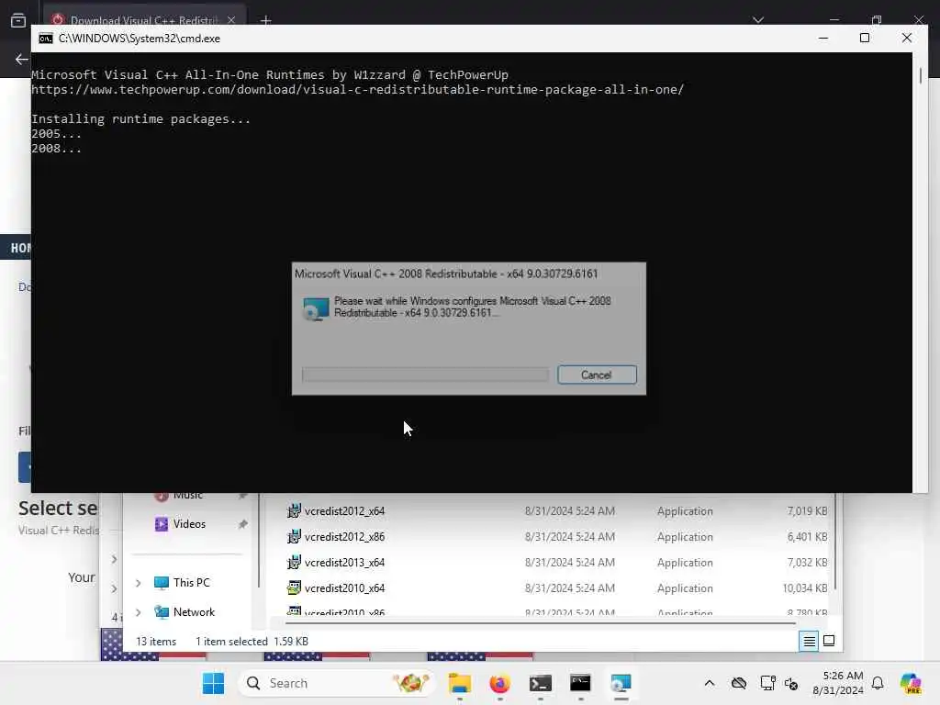Click the Videos folder icon in sidebar
This screenshot has width=940, height=705.
[x=162, y=524]
